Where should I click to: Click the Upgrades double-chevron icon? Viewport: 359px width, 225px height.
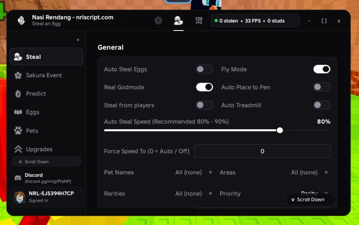point(18,149)
